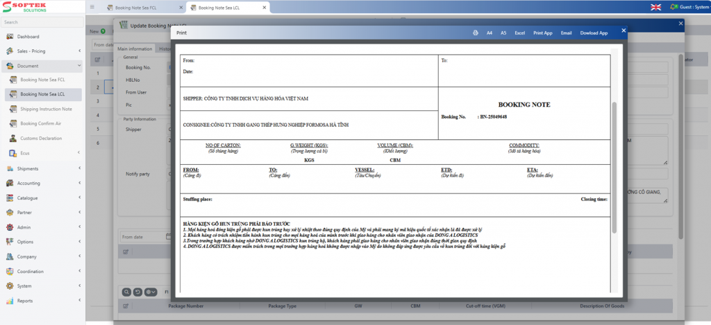
Task: Click Email button in Print dialog
Action: [x=567, y=33]
